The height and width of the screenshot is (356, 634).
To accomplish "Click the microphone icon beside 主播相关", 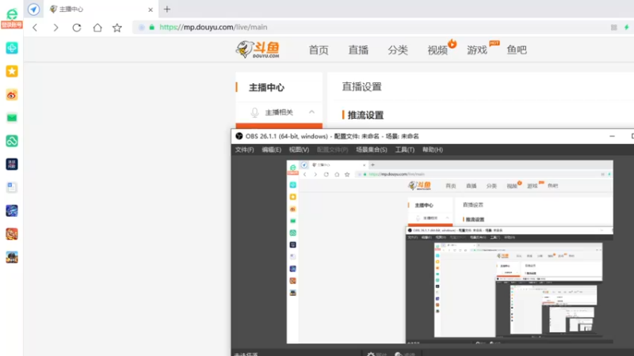I will 254,112.
